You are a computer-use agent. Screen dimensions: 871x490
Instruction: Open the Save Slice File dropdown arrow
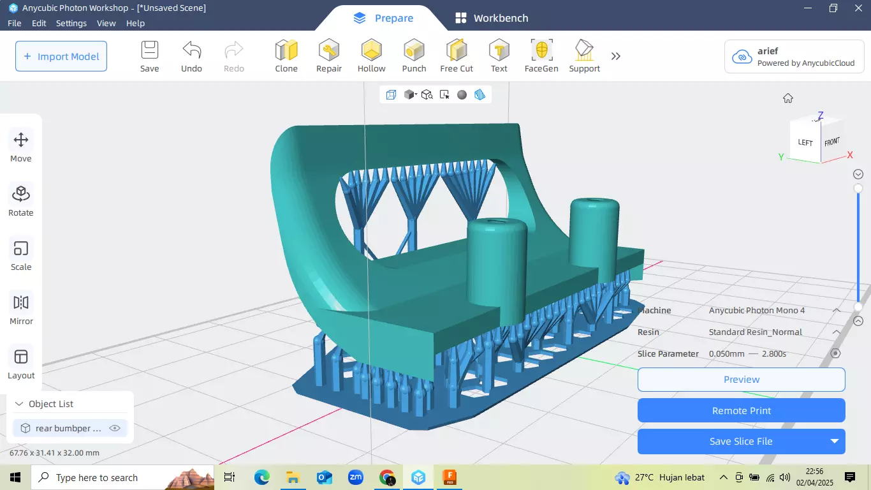coord(834,441)
